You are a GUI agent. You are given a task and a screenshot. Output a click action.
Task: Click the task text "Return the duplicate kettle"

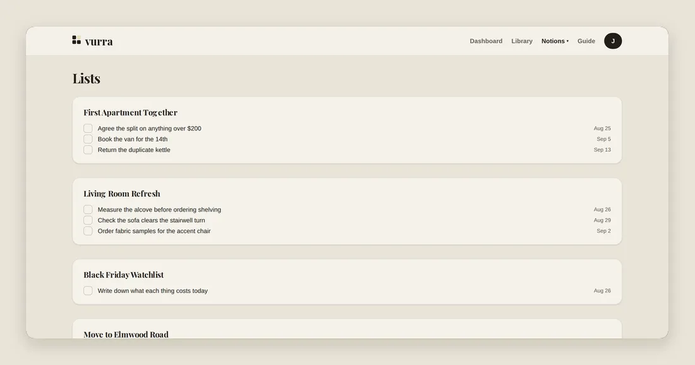[x=134, y=150]
